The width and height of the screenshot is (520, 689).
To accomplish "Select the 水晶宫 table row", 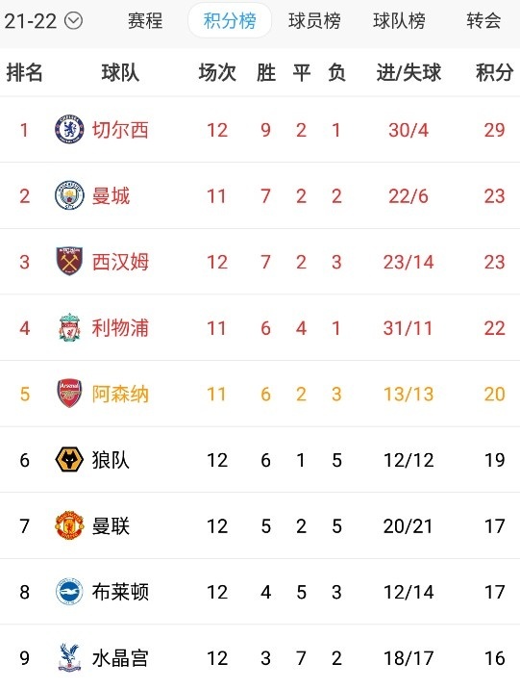I will point(260,657).
